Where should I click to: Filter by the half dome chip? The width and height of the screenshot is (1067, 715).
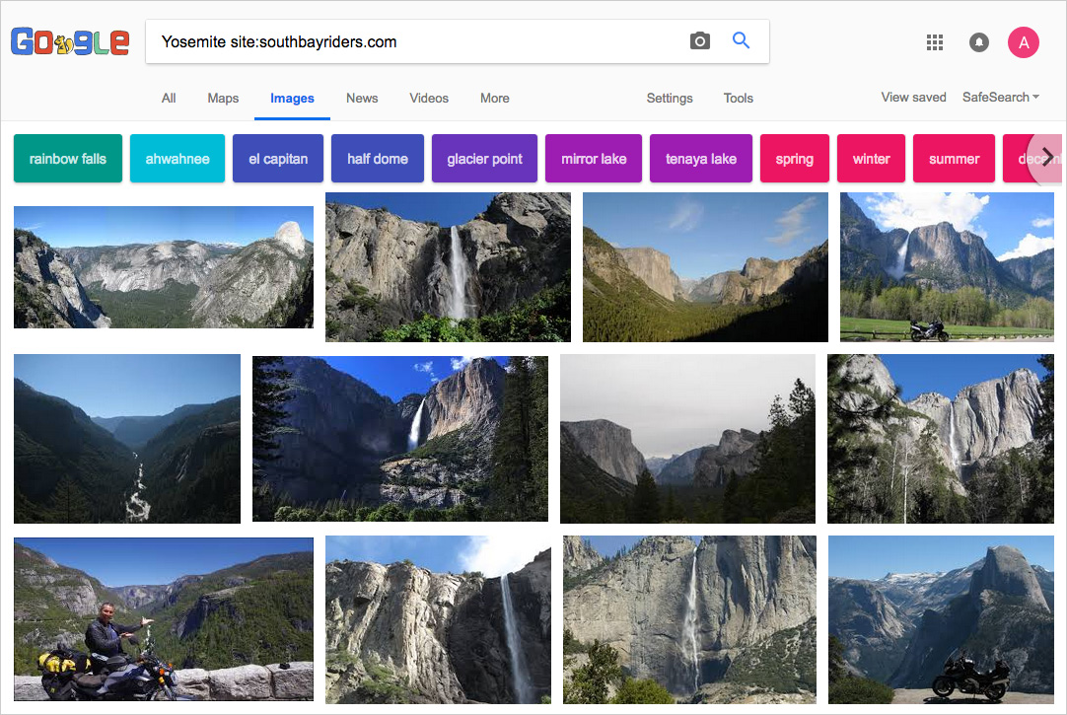(x=378, y=159)
